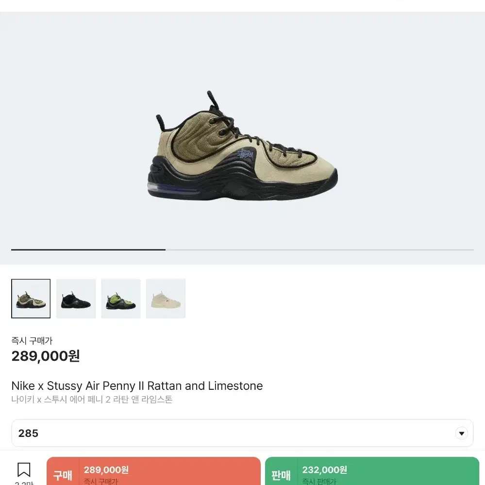Click the large 289,000원 price text
Screen dimensions: 485x485
(46, 356)
